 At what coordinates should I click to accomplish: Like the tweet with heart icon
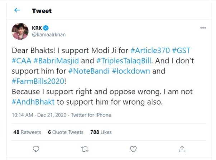pos(133,149)
